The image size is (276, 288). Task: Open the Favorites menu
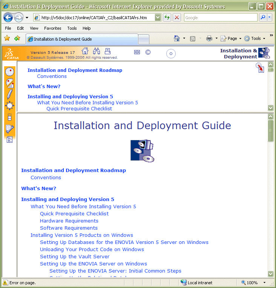[53, 28]
